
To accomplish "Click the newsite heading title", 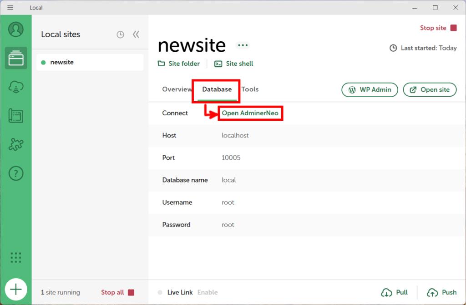I will pyautogui.click(x=192, y=45).
